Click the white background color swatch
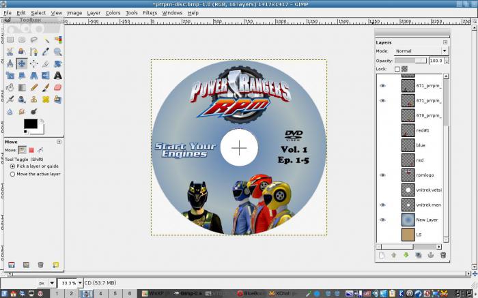 tap(40, 130)
